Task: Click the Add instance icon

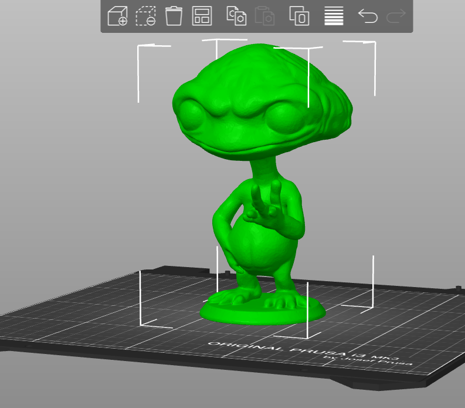Action: [x=299, y=16]
